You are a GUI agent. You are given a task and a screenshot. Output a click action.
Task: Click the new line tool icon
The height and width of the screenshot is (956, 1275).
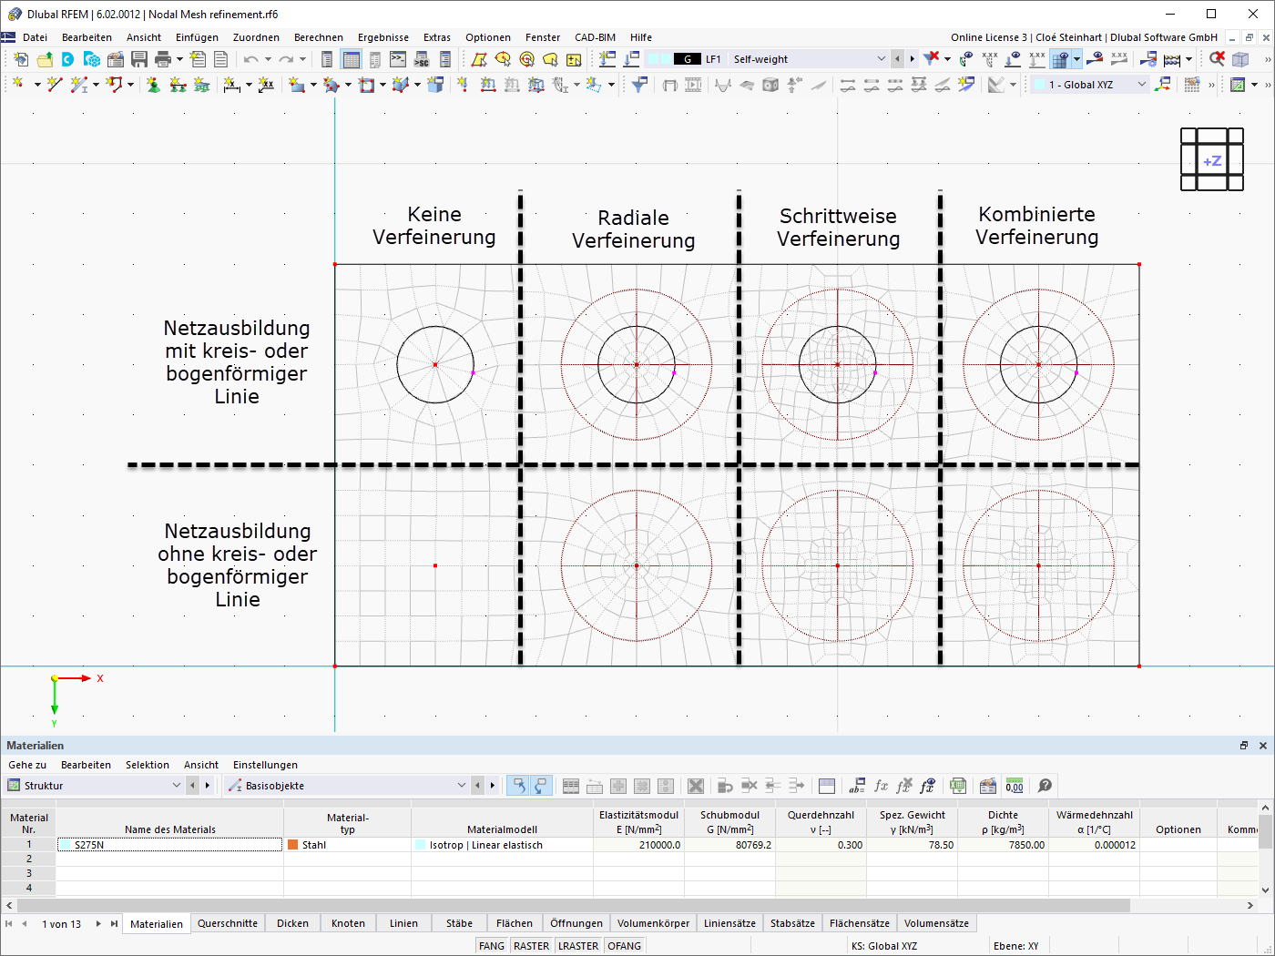point(55,85)
